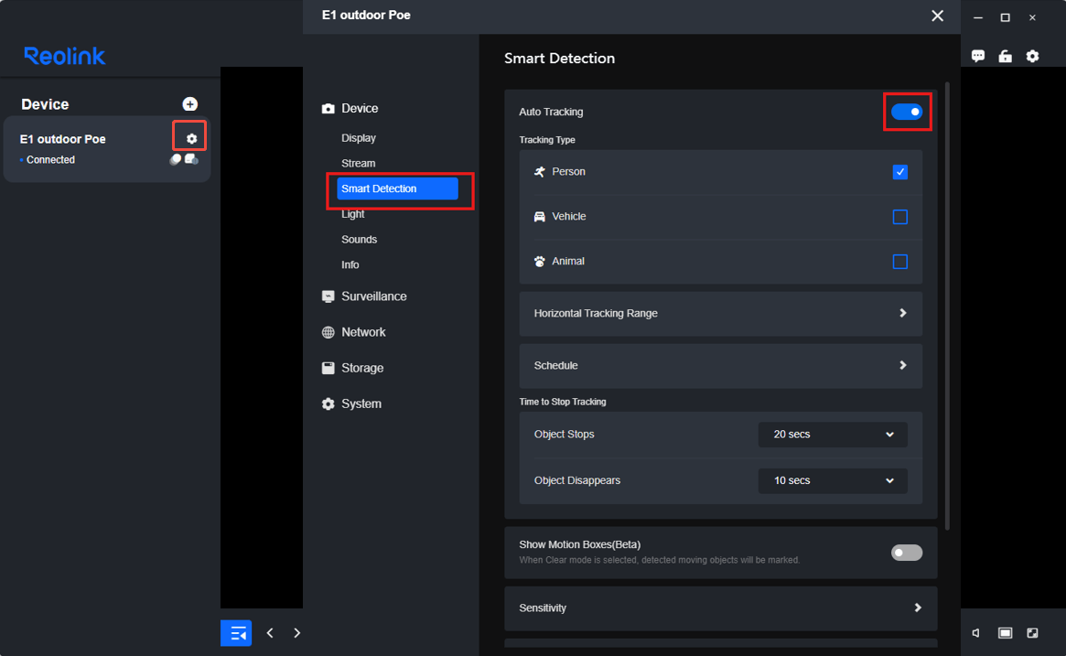The height and width of the screenshot is (656, 1066).
Task: Check the Animal tracking checkbox
Action: pyautogui.click(x=900, y=262)
